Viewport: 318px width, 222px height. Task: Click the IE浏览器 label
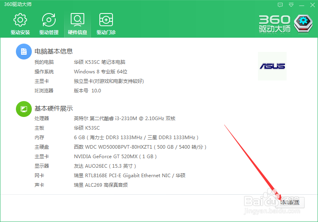pos(44,90)
